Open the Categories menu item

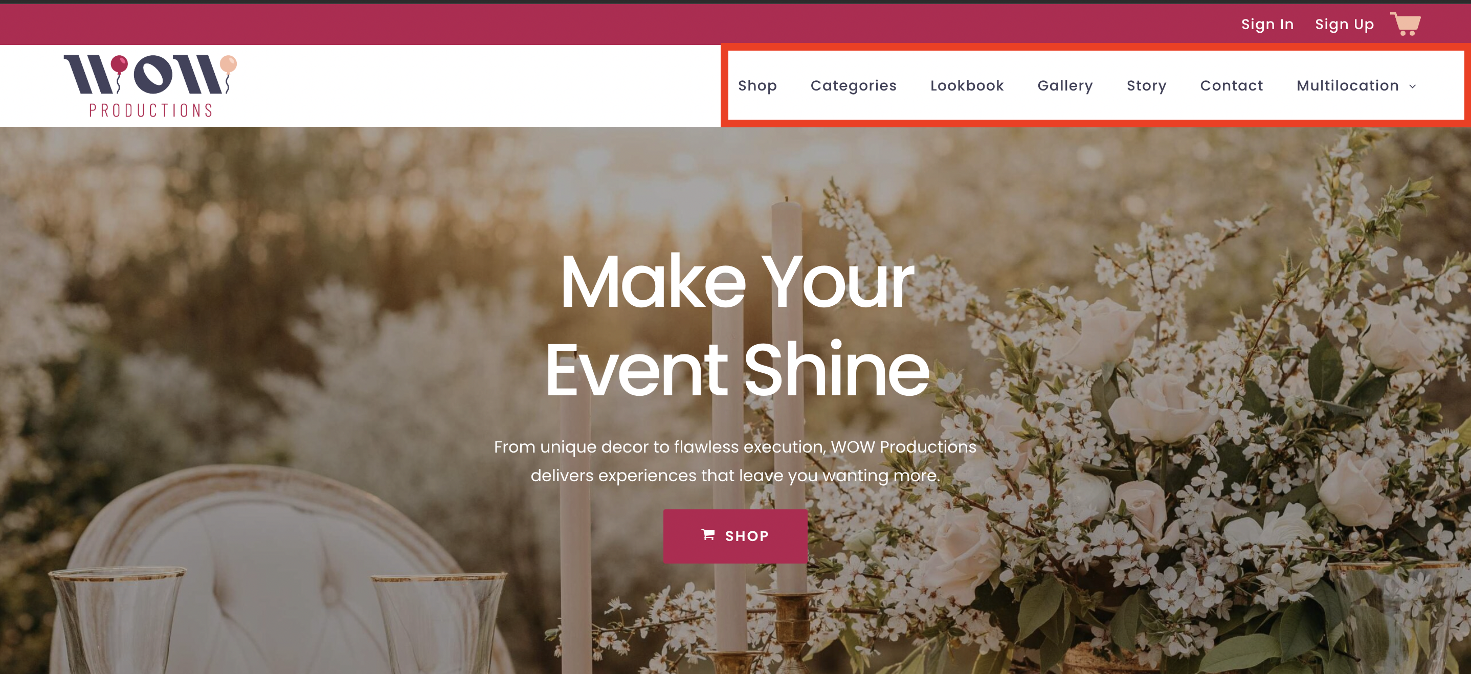(x=854, y=85)
